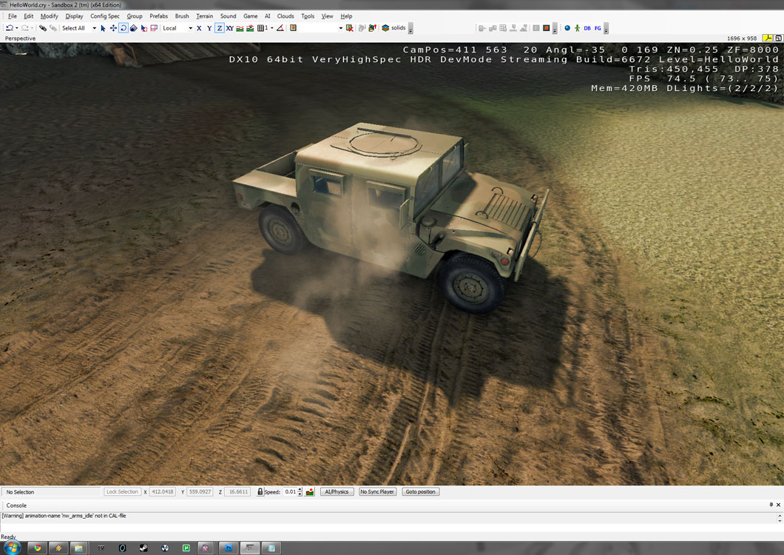Enable the XY plane constraint
Viewport: 784px width, 555px height.
tap(229, 28)
